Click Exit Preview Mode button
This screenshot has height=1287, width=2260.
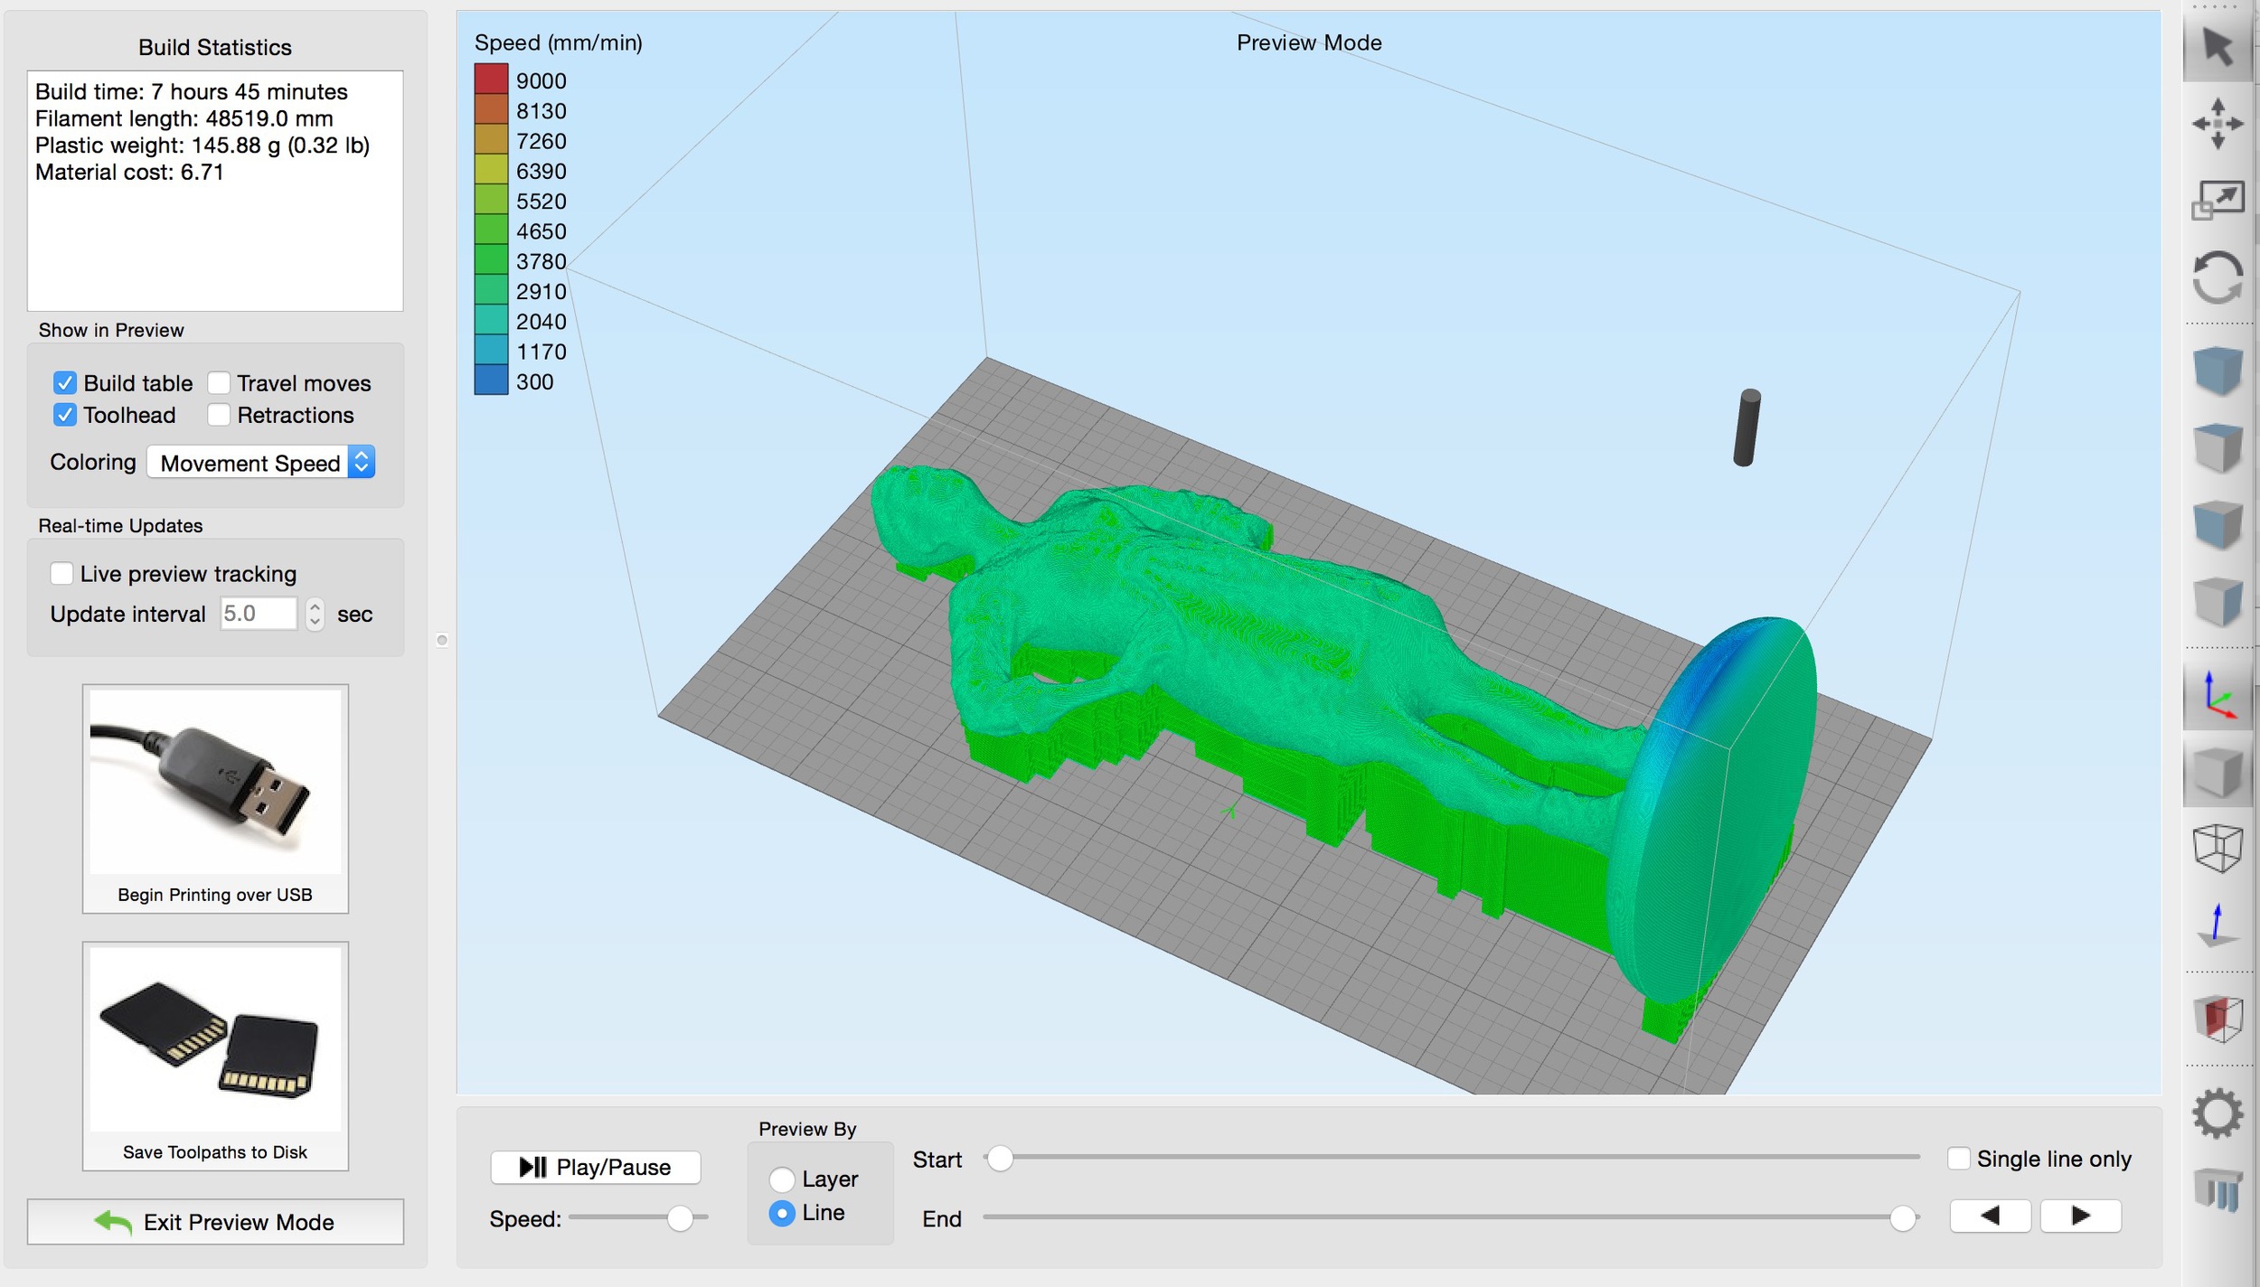[x=215, y=1222]
